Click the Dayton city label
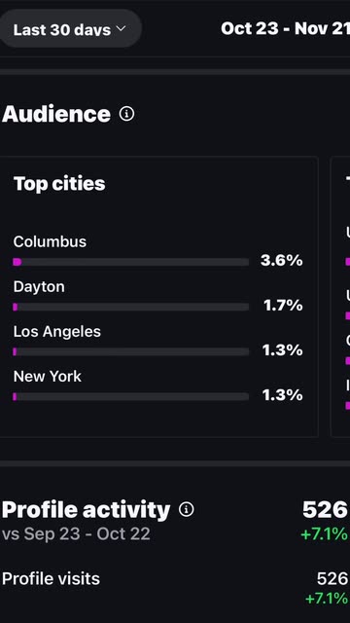The image size is (350, 623). tap(39, 287)
